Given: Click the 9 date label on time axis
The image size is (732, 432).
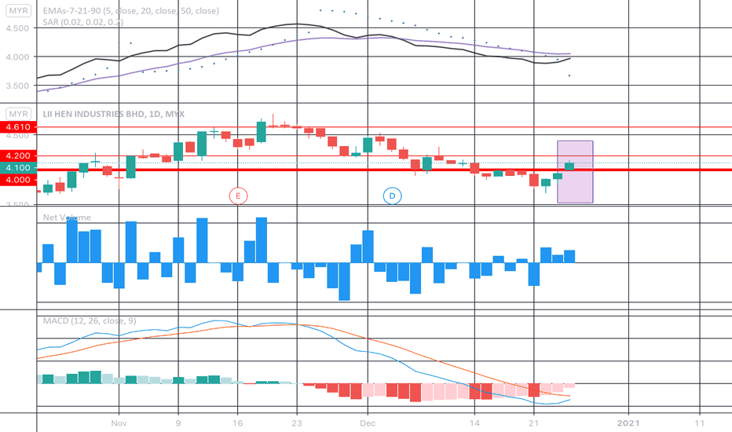Looking at the screenshot, I should (x=178, y=423).
